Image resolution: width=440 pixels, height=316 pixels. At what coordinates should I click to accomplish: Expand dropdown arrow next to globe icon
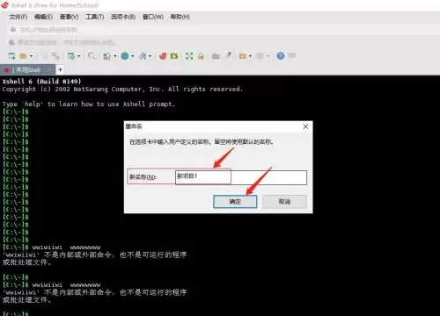(x=132, y=56)
